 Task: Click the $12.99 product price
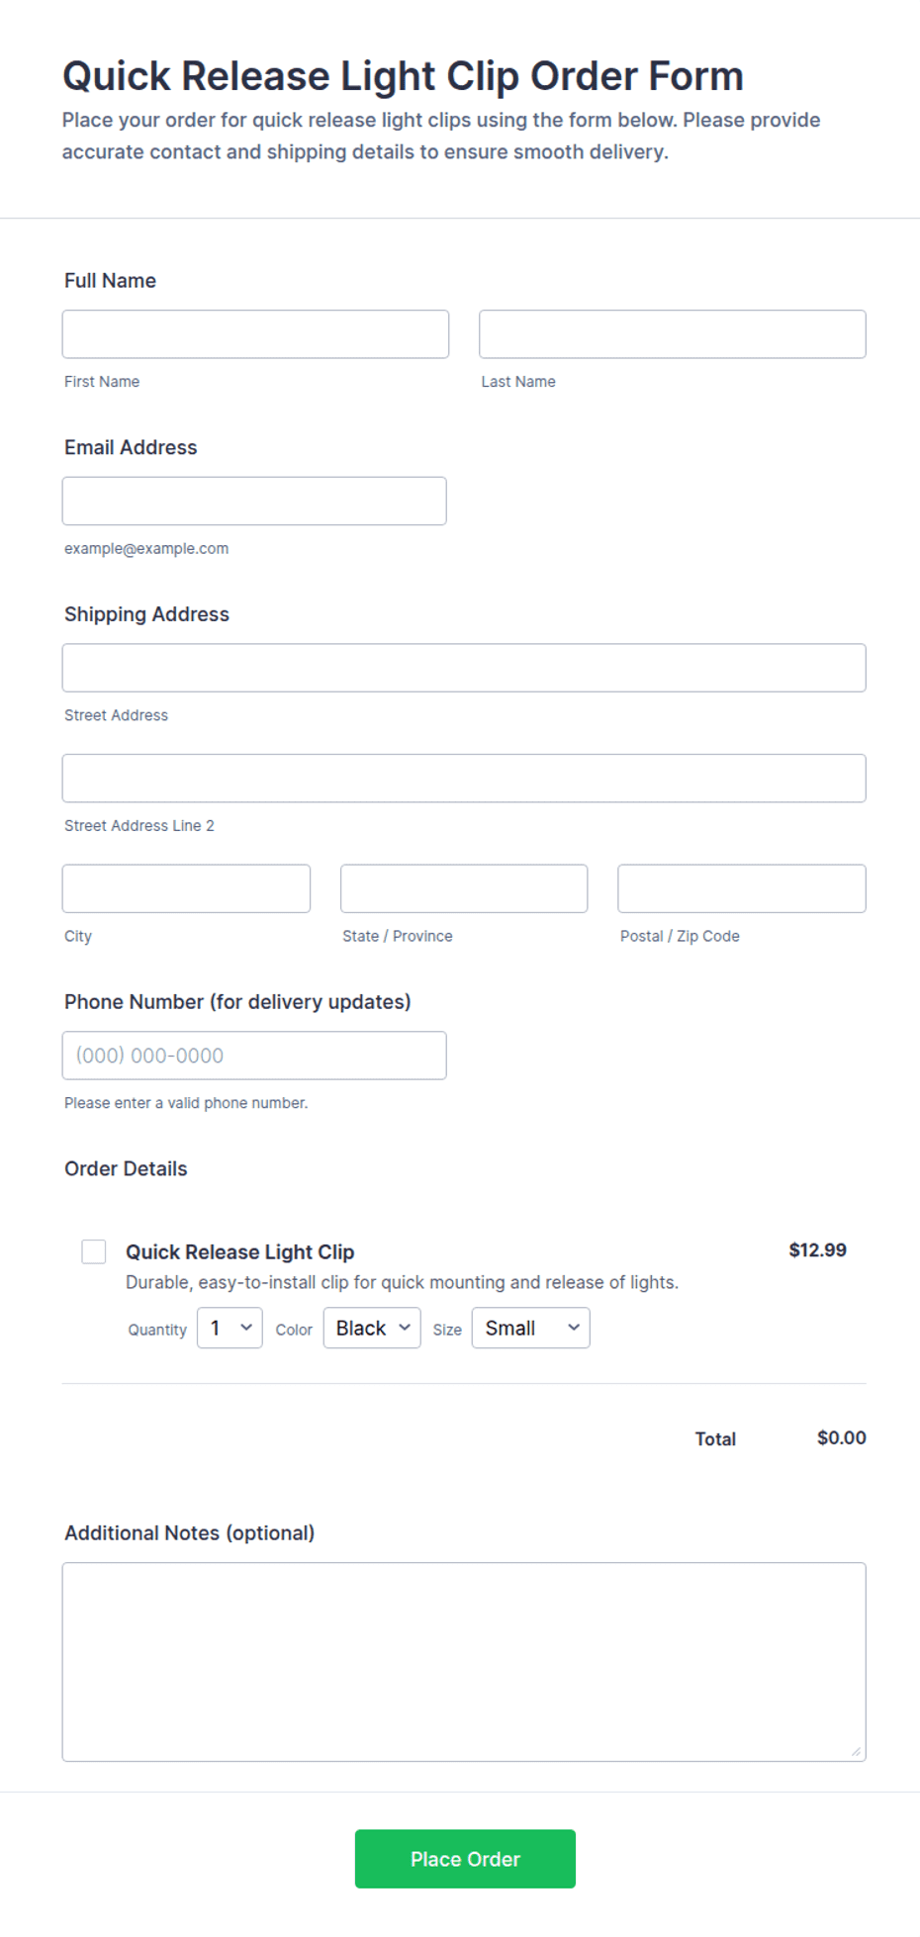pos(817,1249)
